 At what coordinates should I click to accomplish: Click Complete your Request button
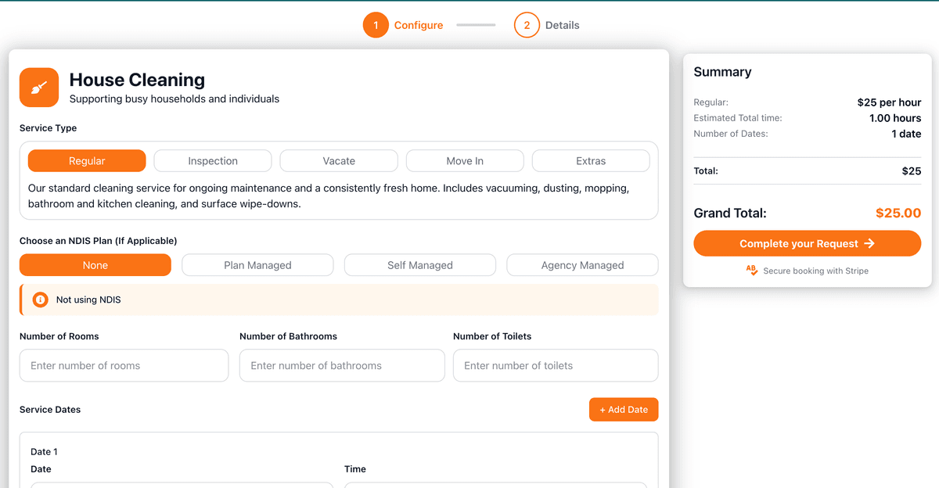coord(807,243)
